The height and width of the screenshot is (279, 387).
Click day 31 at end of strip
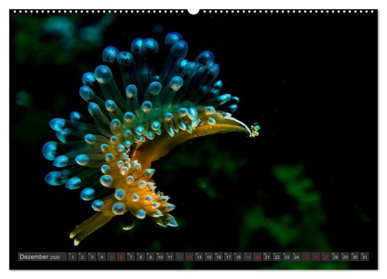tap(365, 257)
